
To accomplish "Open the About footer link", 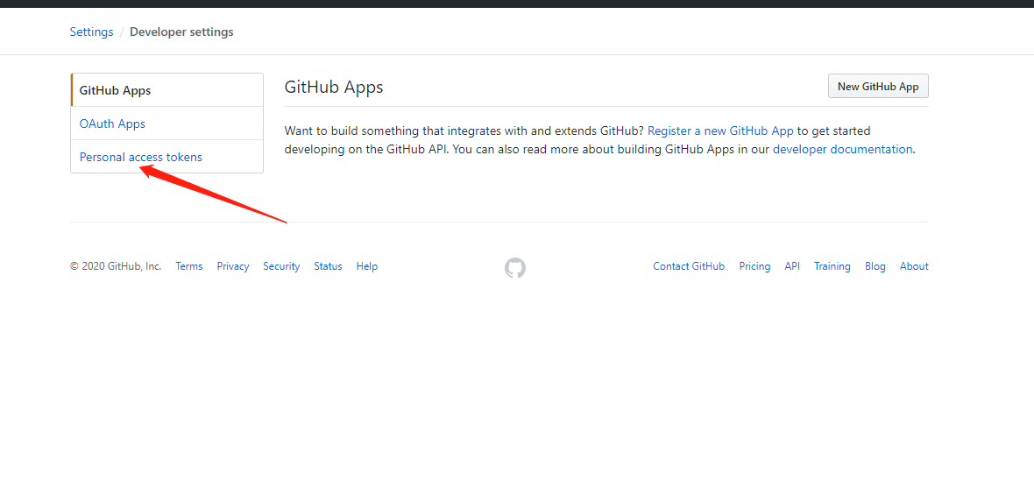I will 914,266.
